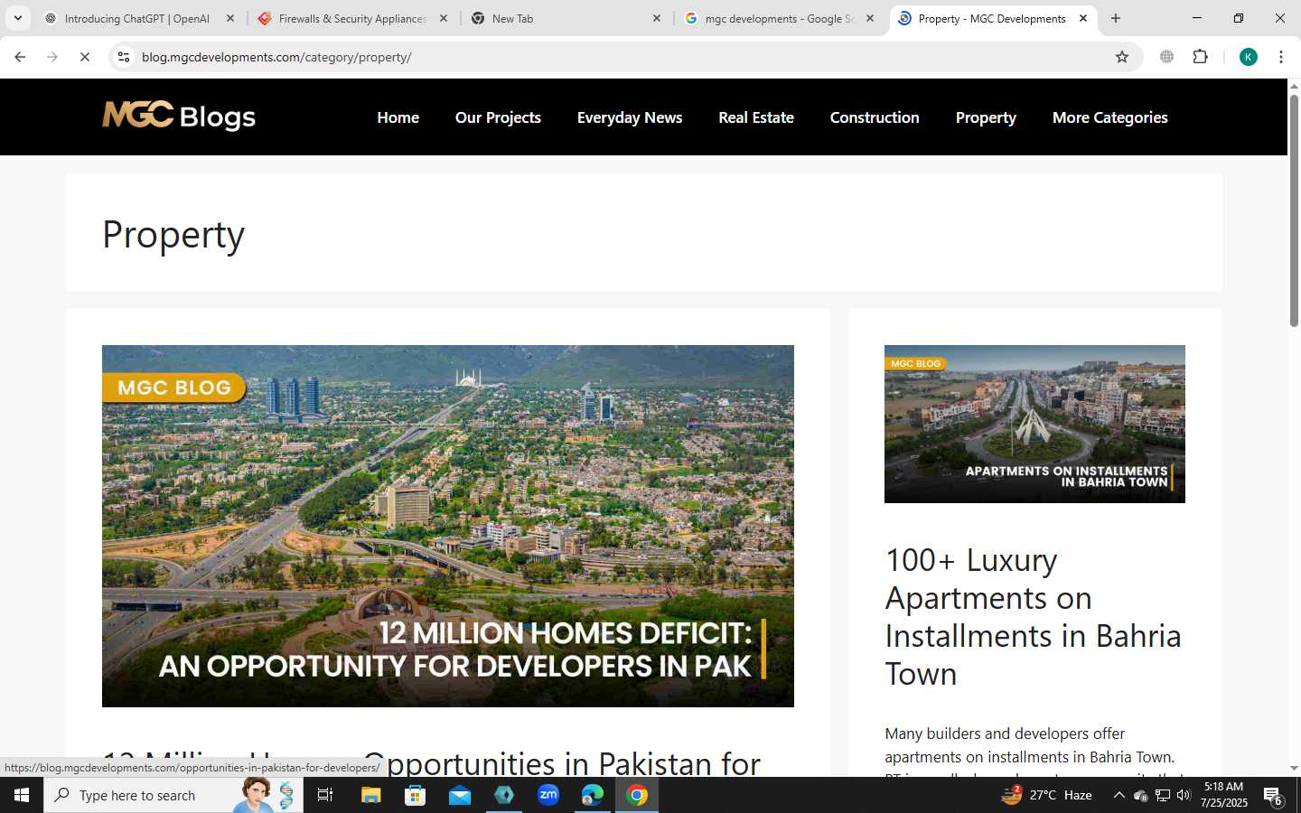Switch to the Introducing ChatGPT tab
The image size is (1301, 813).
point(137,18)
